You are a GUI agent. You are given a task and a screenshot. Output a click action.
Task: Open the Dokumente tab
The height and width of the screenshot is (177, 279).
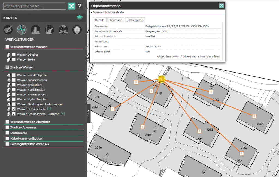tap(135, 20)
